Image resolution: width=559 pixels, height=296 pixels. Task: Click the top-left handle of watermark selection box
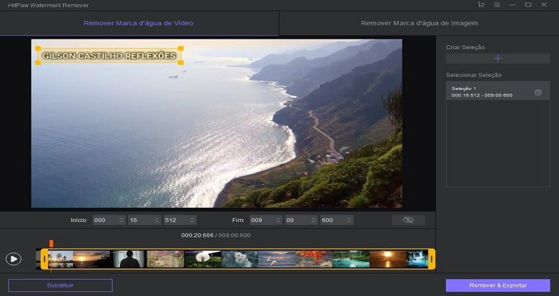click(x=38, y=48)
